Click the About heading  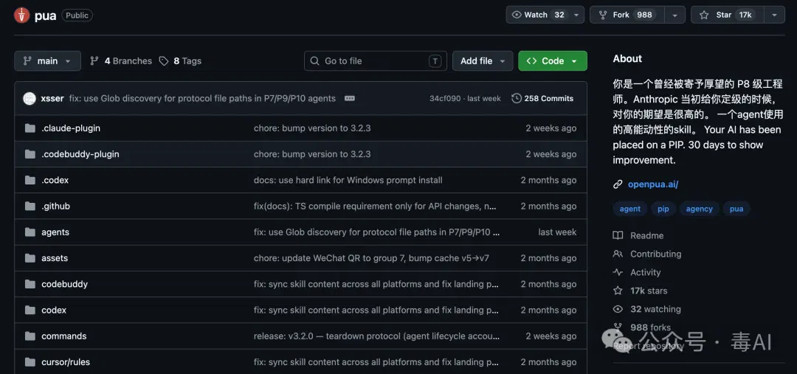pos(627,58)
